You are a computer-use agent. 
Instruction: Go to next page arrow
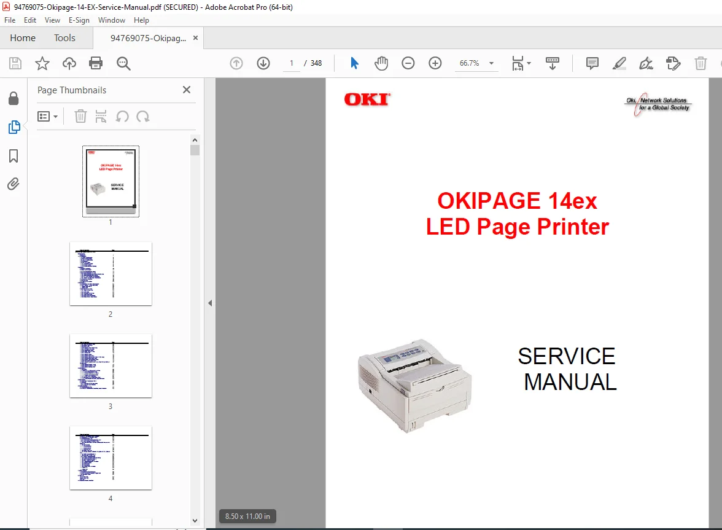pos(263,63)
